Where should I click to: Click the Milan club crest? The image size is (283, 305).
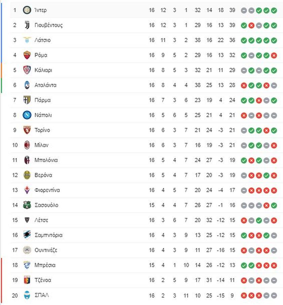(27, 145)
